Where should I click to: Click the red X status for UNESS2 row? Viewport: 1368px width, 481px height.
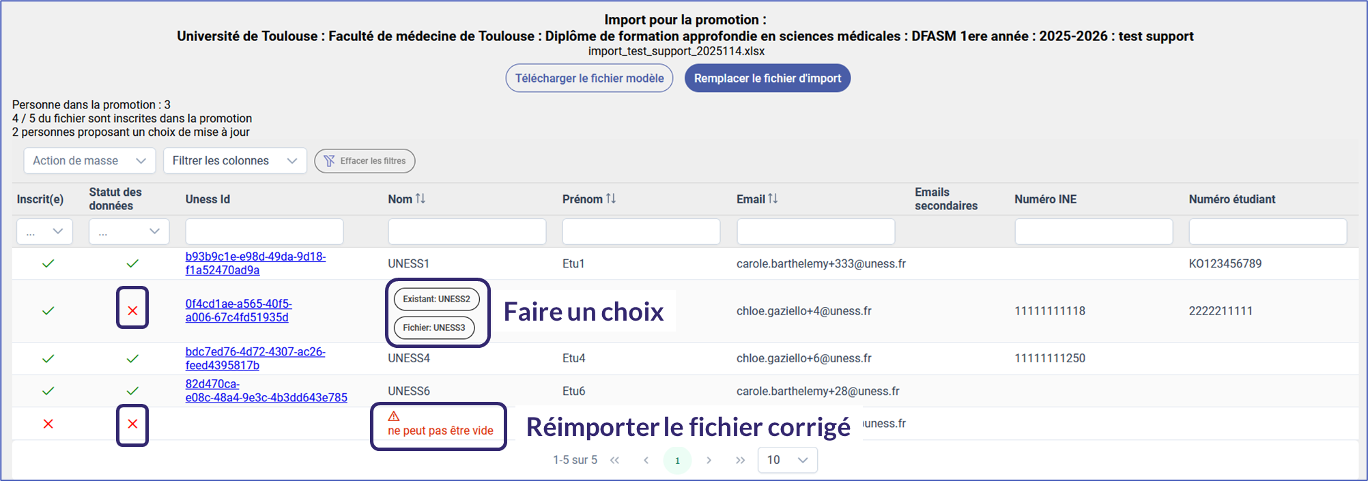(x=132, y=310)
